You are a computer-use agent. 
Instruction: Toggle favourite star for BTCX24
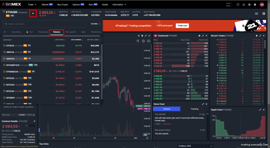pyautogui.click(x=4, y=78)
